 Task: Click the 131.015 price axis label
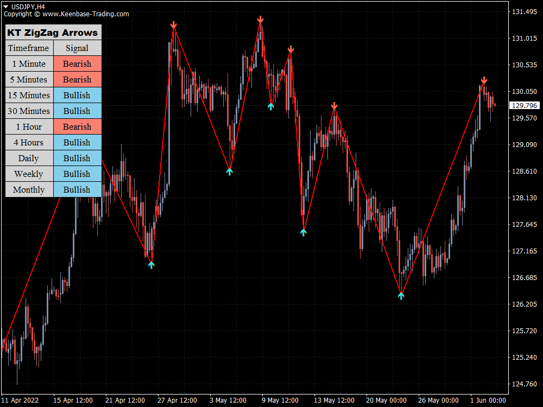[x=525, y=39]
